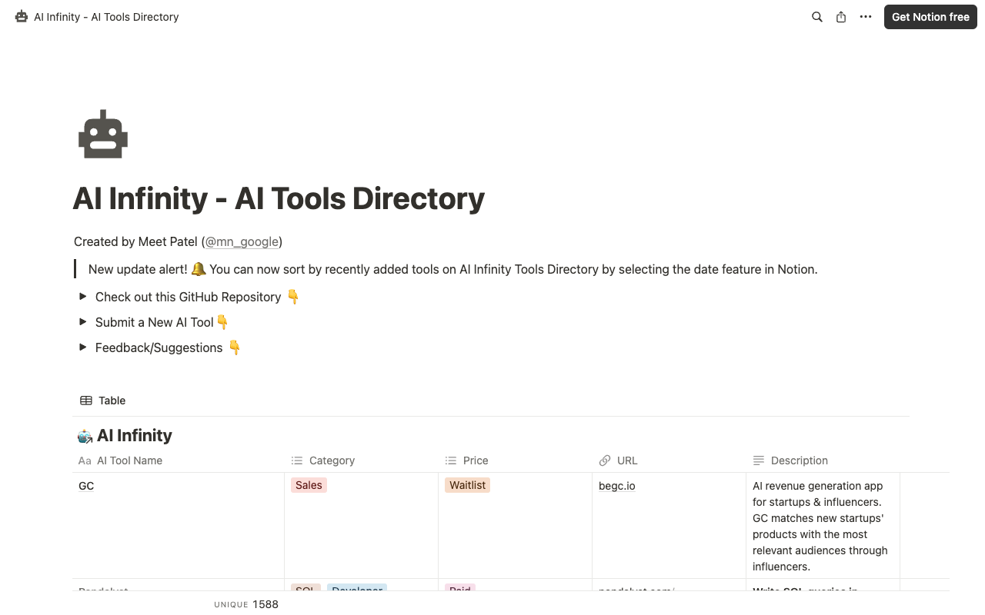Click the AI Infinity database icon

(85, 436)
